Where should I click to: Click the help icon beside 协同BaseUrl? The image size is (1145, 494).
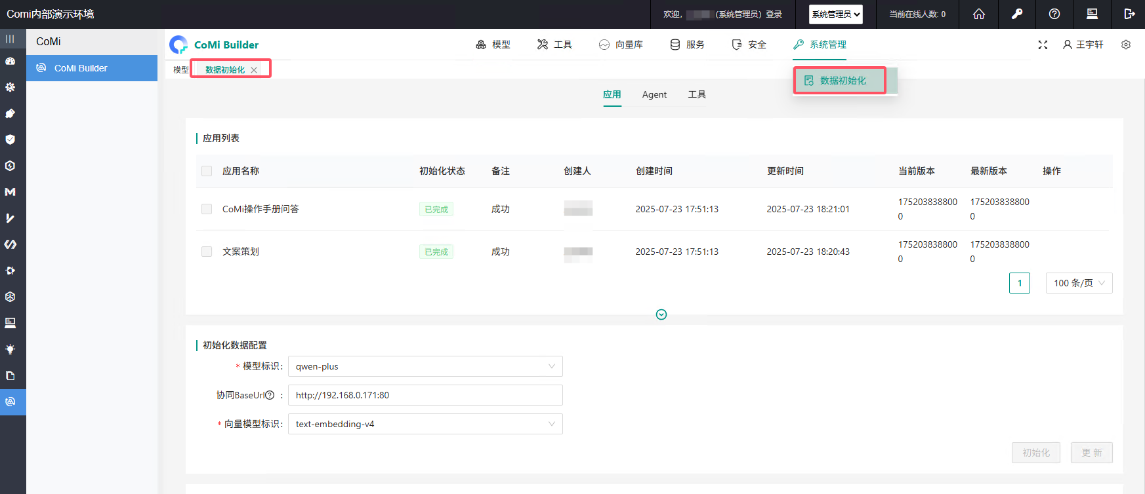coord(270,395)
